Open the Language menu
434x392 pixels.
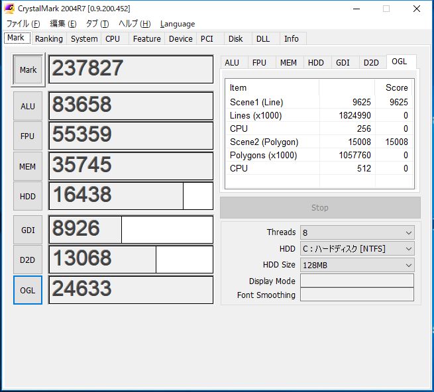178,24
